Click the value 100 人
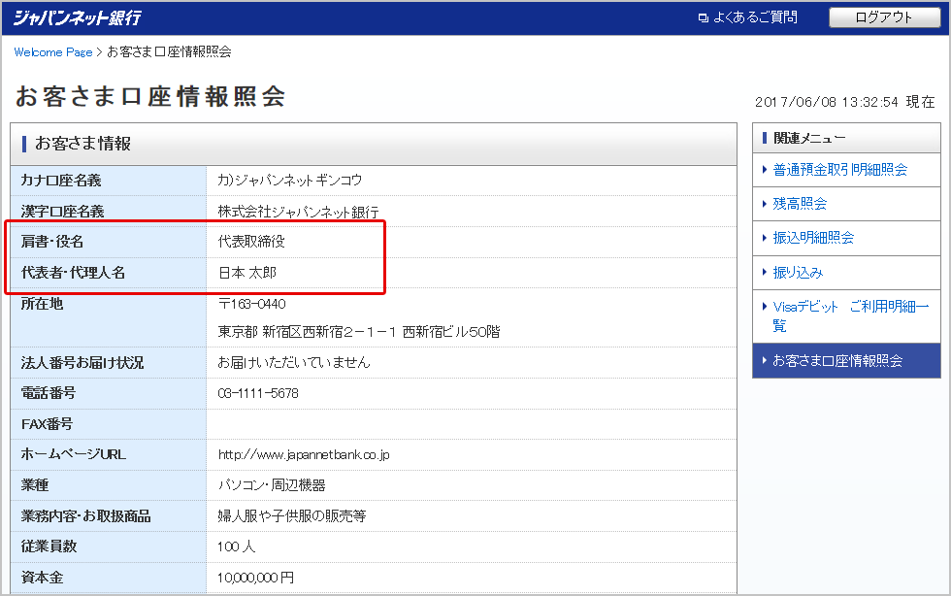This screenshot has height=596, width=951. [236, 546]
